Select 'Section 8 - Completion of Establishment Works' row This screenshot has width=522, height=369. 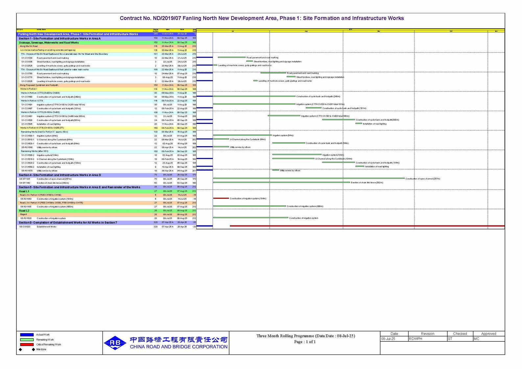pyautogui.click(x=106, y=223)
